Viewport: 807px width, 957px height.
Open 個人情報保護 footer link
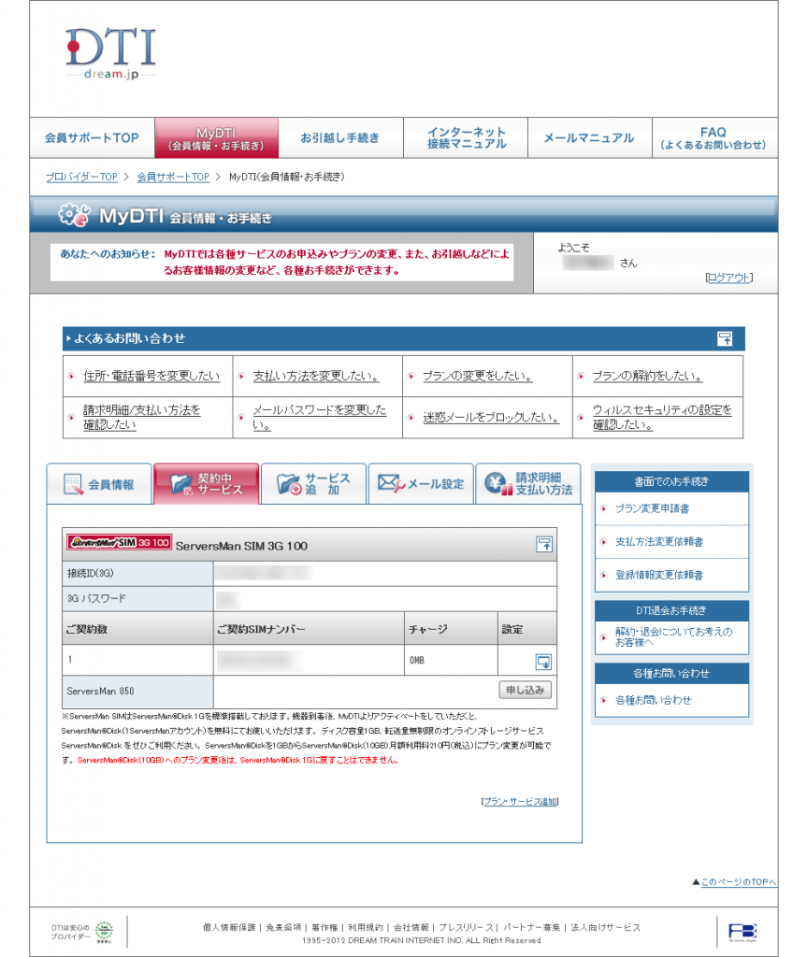[229, 927]
